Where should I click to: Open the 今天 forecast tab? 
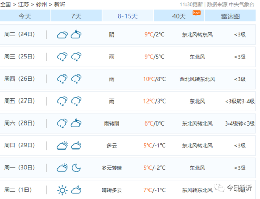[25, 16]
